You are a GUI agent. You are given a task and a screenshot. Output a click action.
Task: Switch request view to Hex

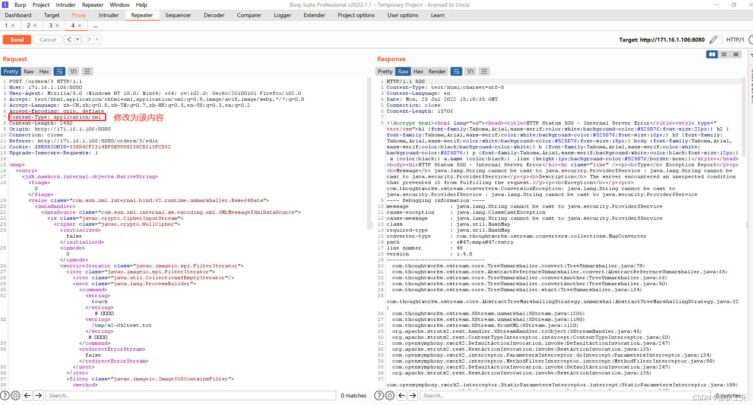point(44,71)
